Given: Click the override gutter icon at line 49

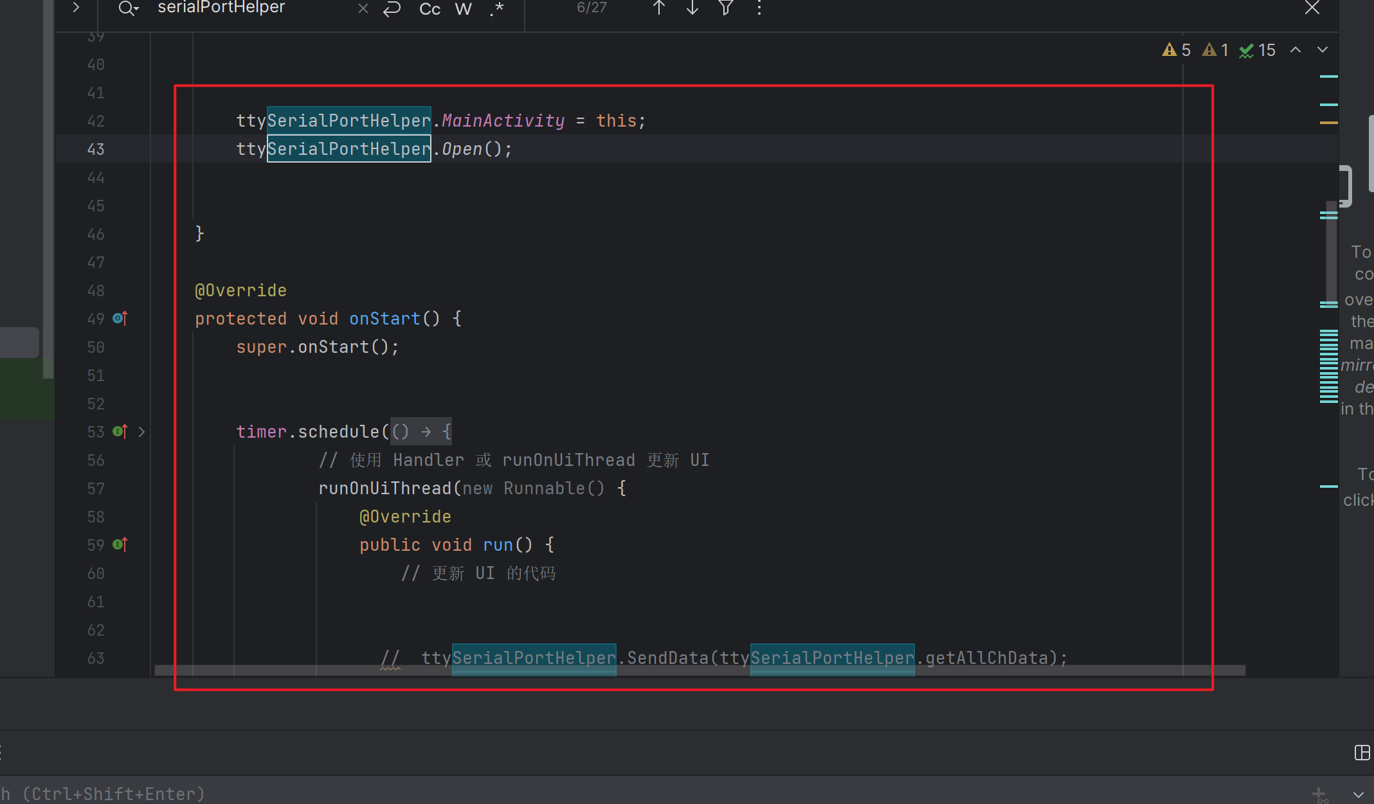Looking at the screenshot, I should (x=120, y=318).
